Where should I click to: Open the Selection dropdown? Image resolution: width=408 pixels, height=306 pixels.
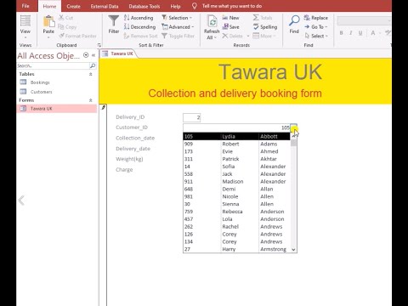pyautogui.click(x=177, y=18)
